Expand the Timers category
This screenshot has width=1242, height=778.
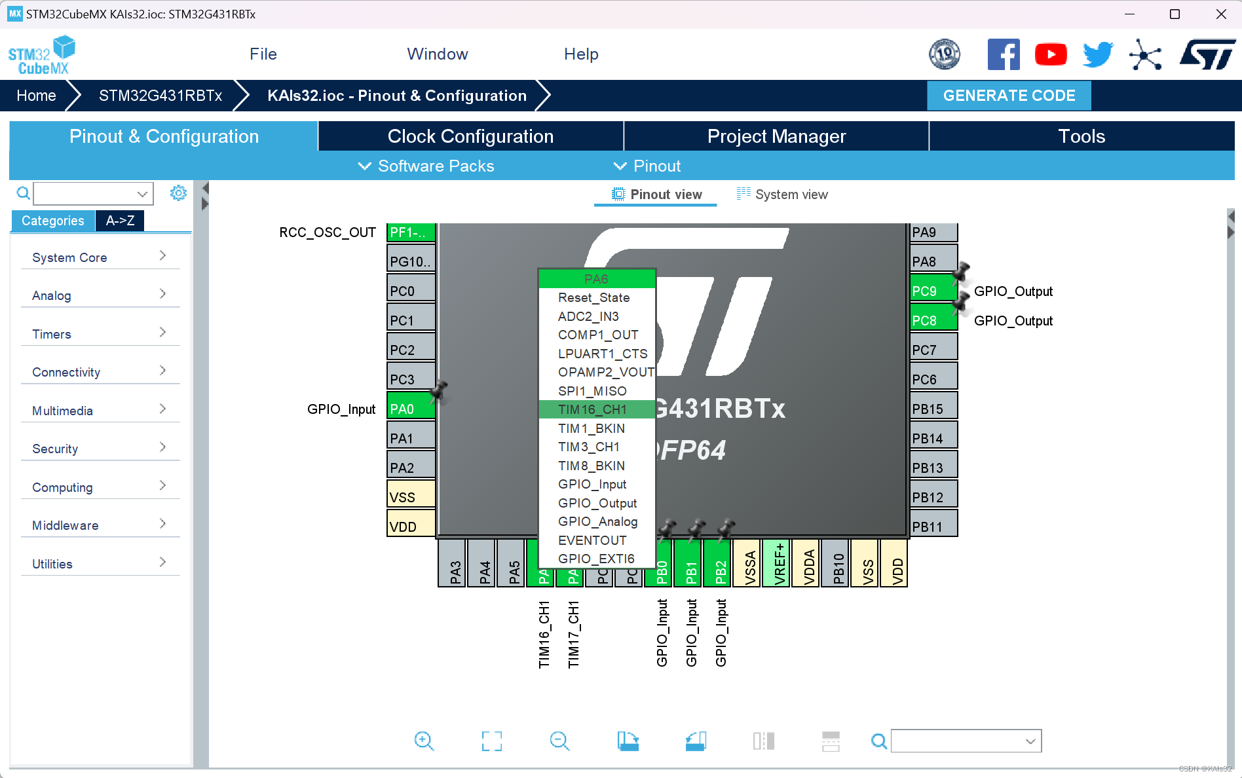(100, 333)
